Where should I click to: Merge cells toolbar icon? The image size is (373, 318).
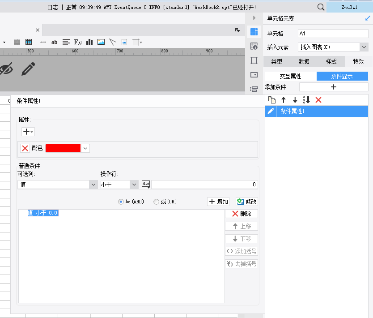[x=43, y=42]
